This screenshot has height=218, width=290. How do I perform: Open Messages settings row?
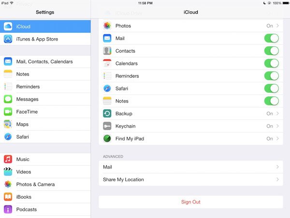point(45,99)
